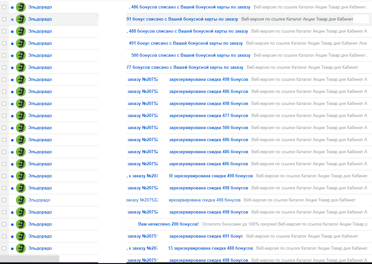Toggle unread dot on 'Вам начислено 200 бонусов!' email
372x264 pixels.
click(x=12, y=225)
